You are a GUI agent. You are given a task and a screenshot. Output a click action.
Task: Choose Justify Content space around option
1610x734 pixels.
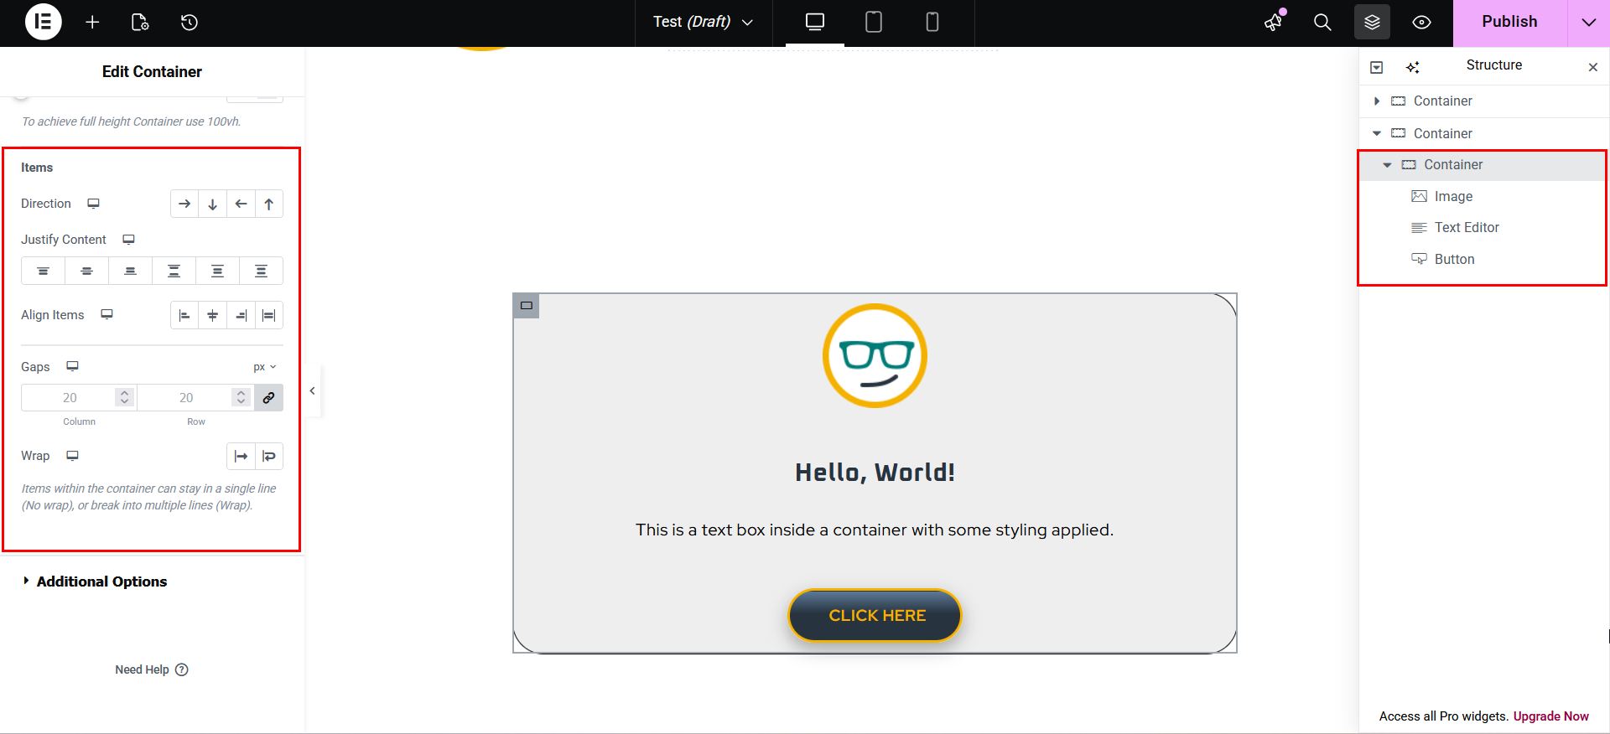217,271
